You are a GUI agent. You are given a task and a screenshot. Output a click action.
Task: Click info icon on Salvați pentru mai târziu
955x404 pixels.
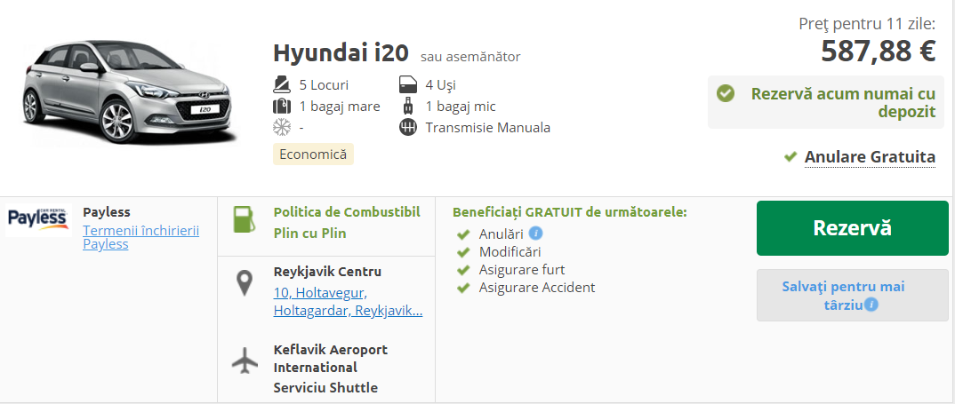(871, 305)
